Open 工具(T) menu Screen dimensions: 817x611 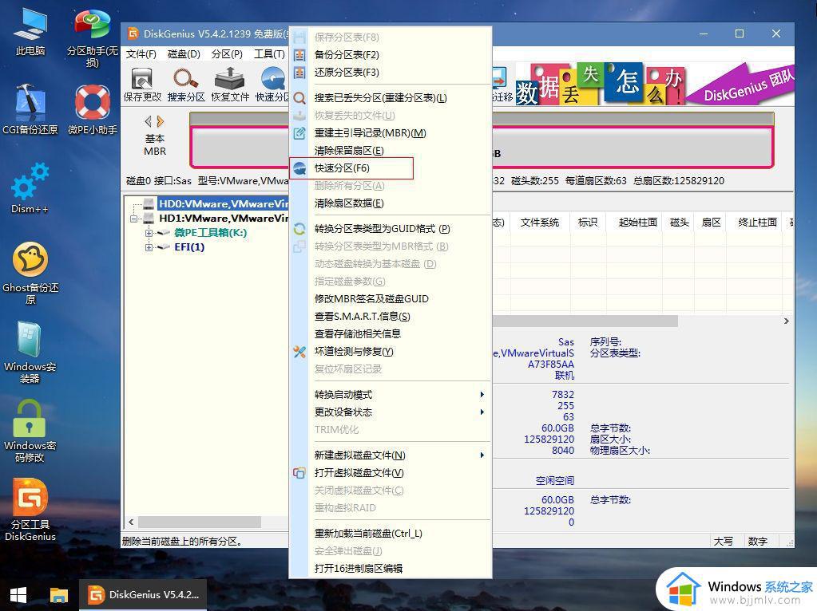tap(269, 54)
